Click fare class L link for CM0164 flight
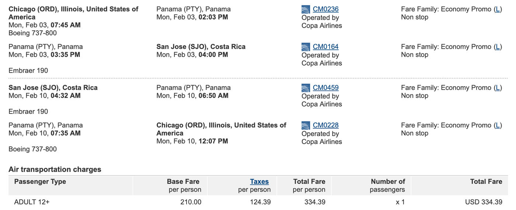The width and height of the screenshot is (516, 210). point(498,47)
